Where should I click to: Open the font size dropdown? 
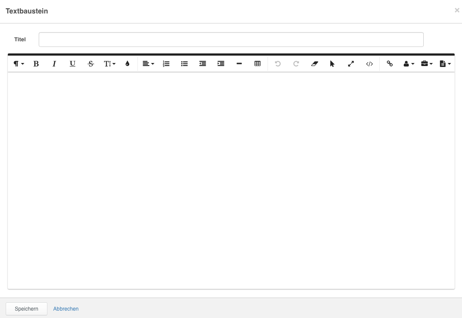[x=109, y=64]
